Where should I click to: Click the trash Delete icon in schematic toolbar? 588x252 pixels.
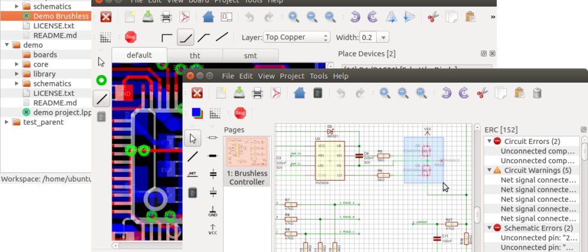(538, 92)
